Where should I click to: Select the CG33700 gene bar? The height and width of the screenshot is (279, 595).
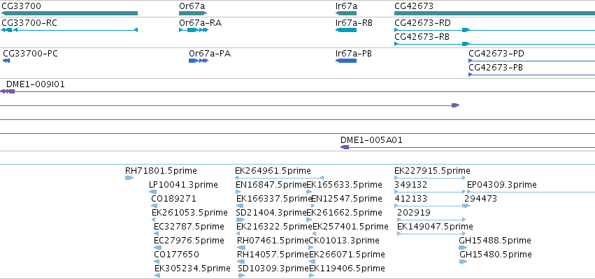(69, 13)
